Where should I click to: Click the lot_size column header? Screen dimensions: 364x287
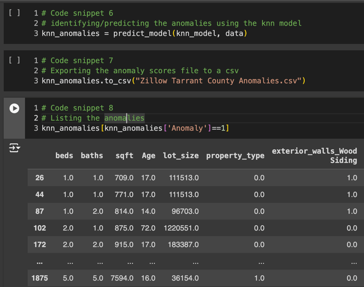[x=181, y=156]
